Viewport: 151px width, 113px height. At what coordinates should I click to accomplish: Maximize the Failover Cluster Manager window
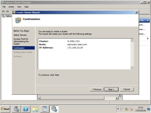point(145,3)
